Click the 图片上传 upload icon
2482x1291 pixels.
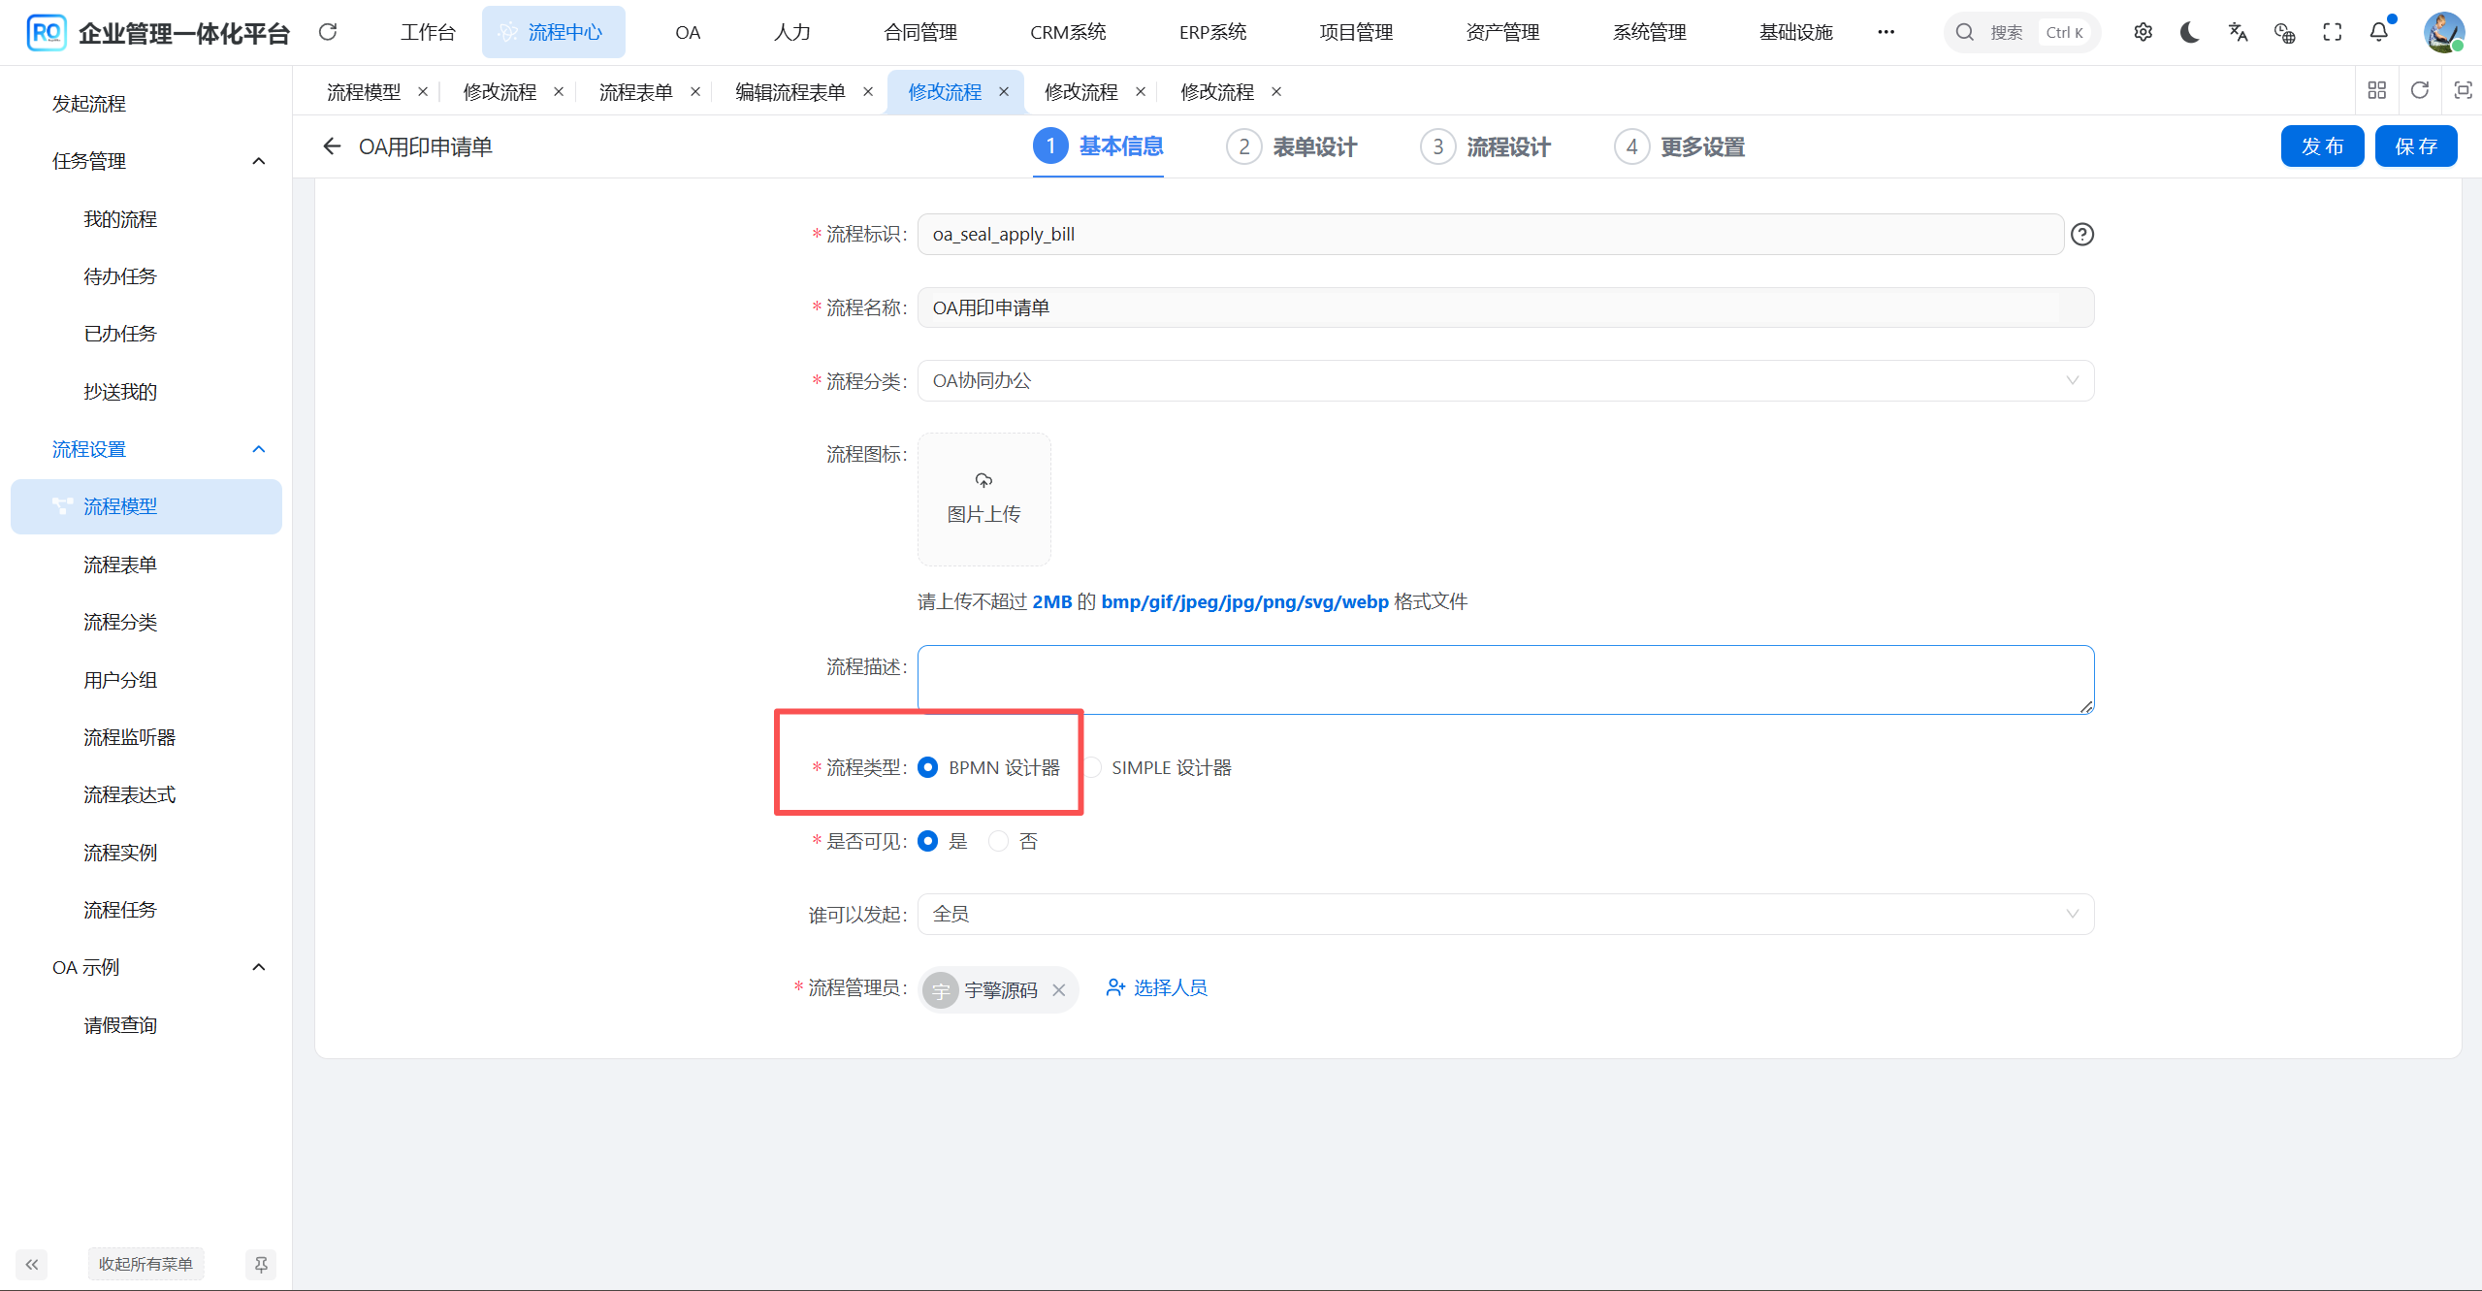983,479
